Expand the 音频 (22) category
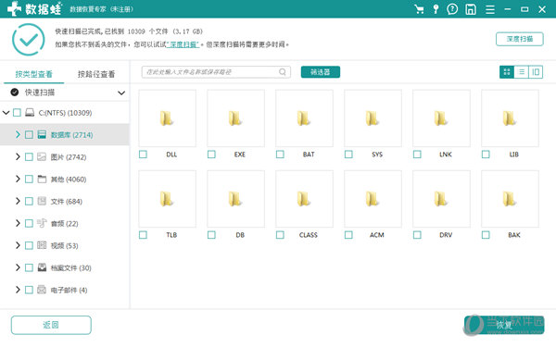This screenshot has width=556, height=347. point(18,223)
